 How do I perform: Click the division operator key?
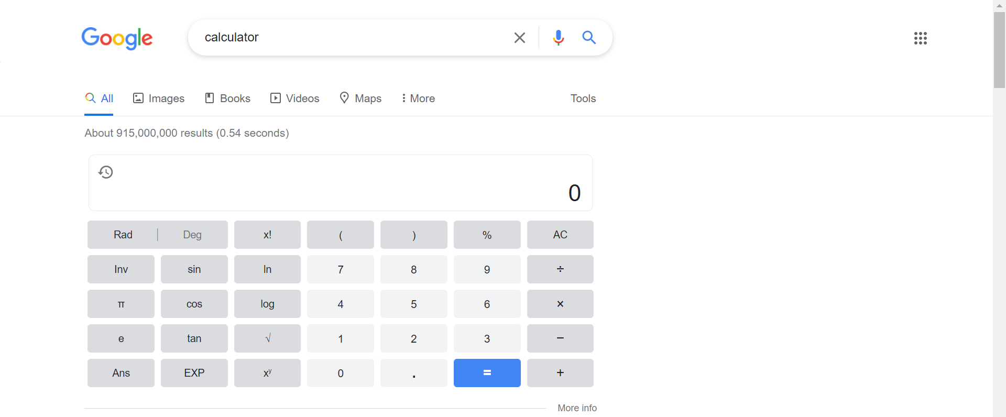click(560, 269)
